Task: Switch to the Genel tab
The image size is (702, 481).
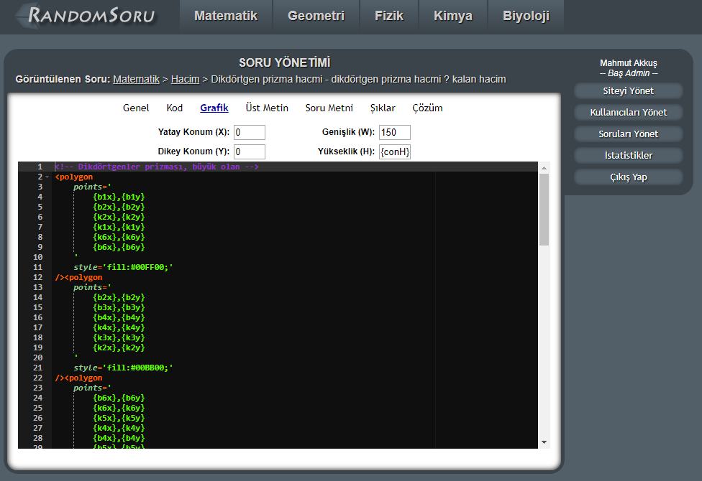Action: 136,108
